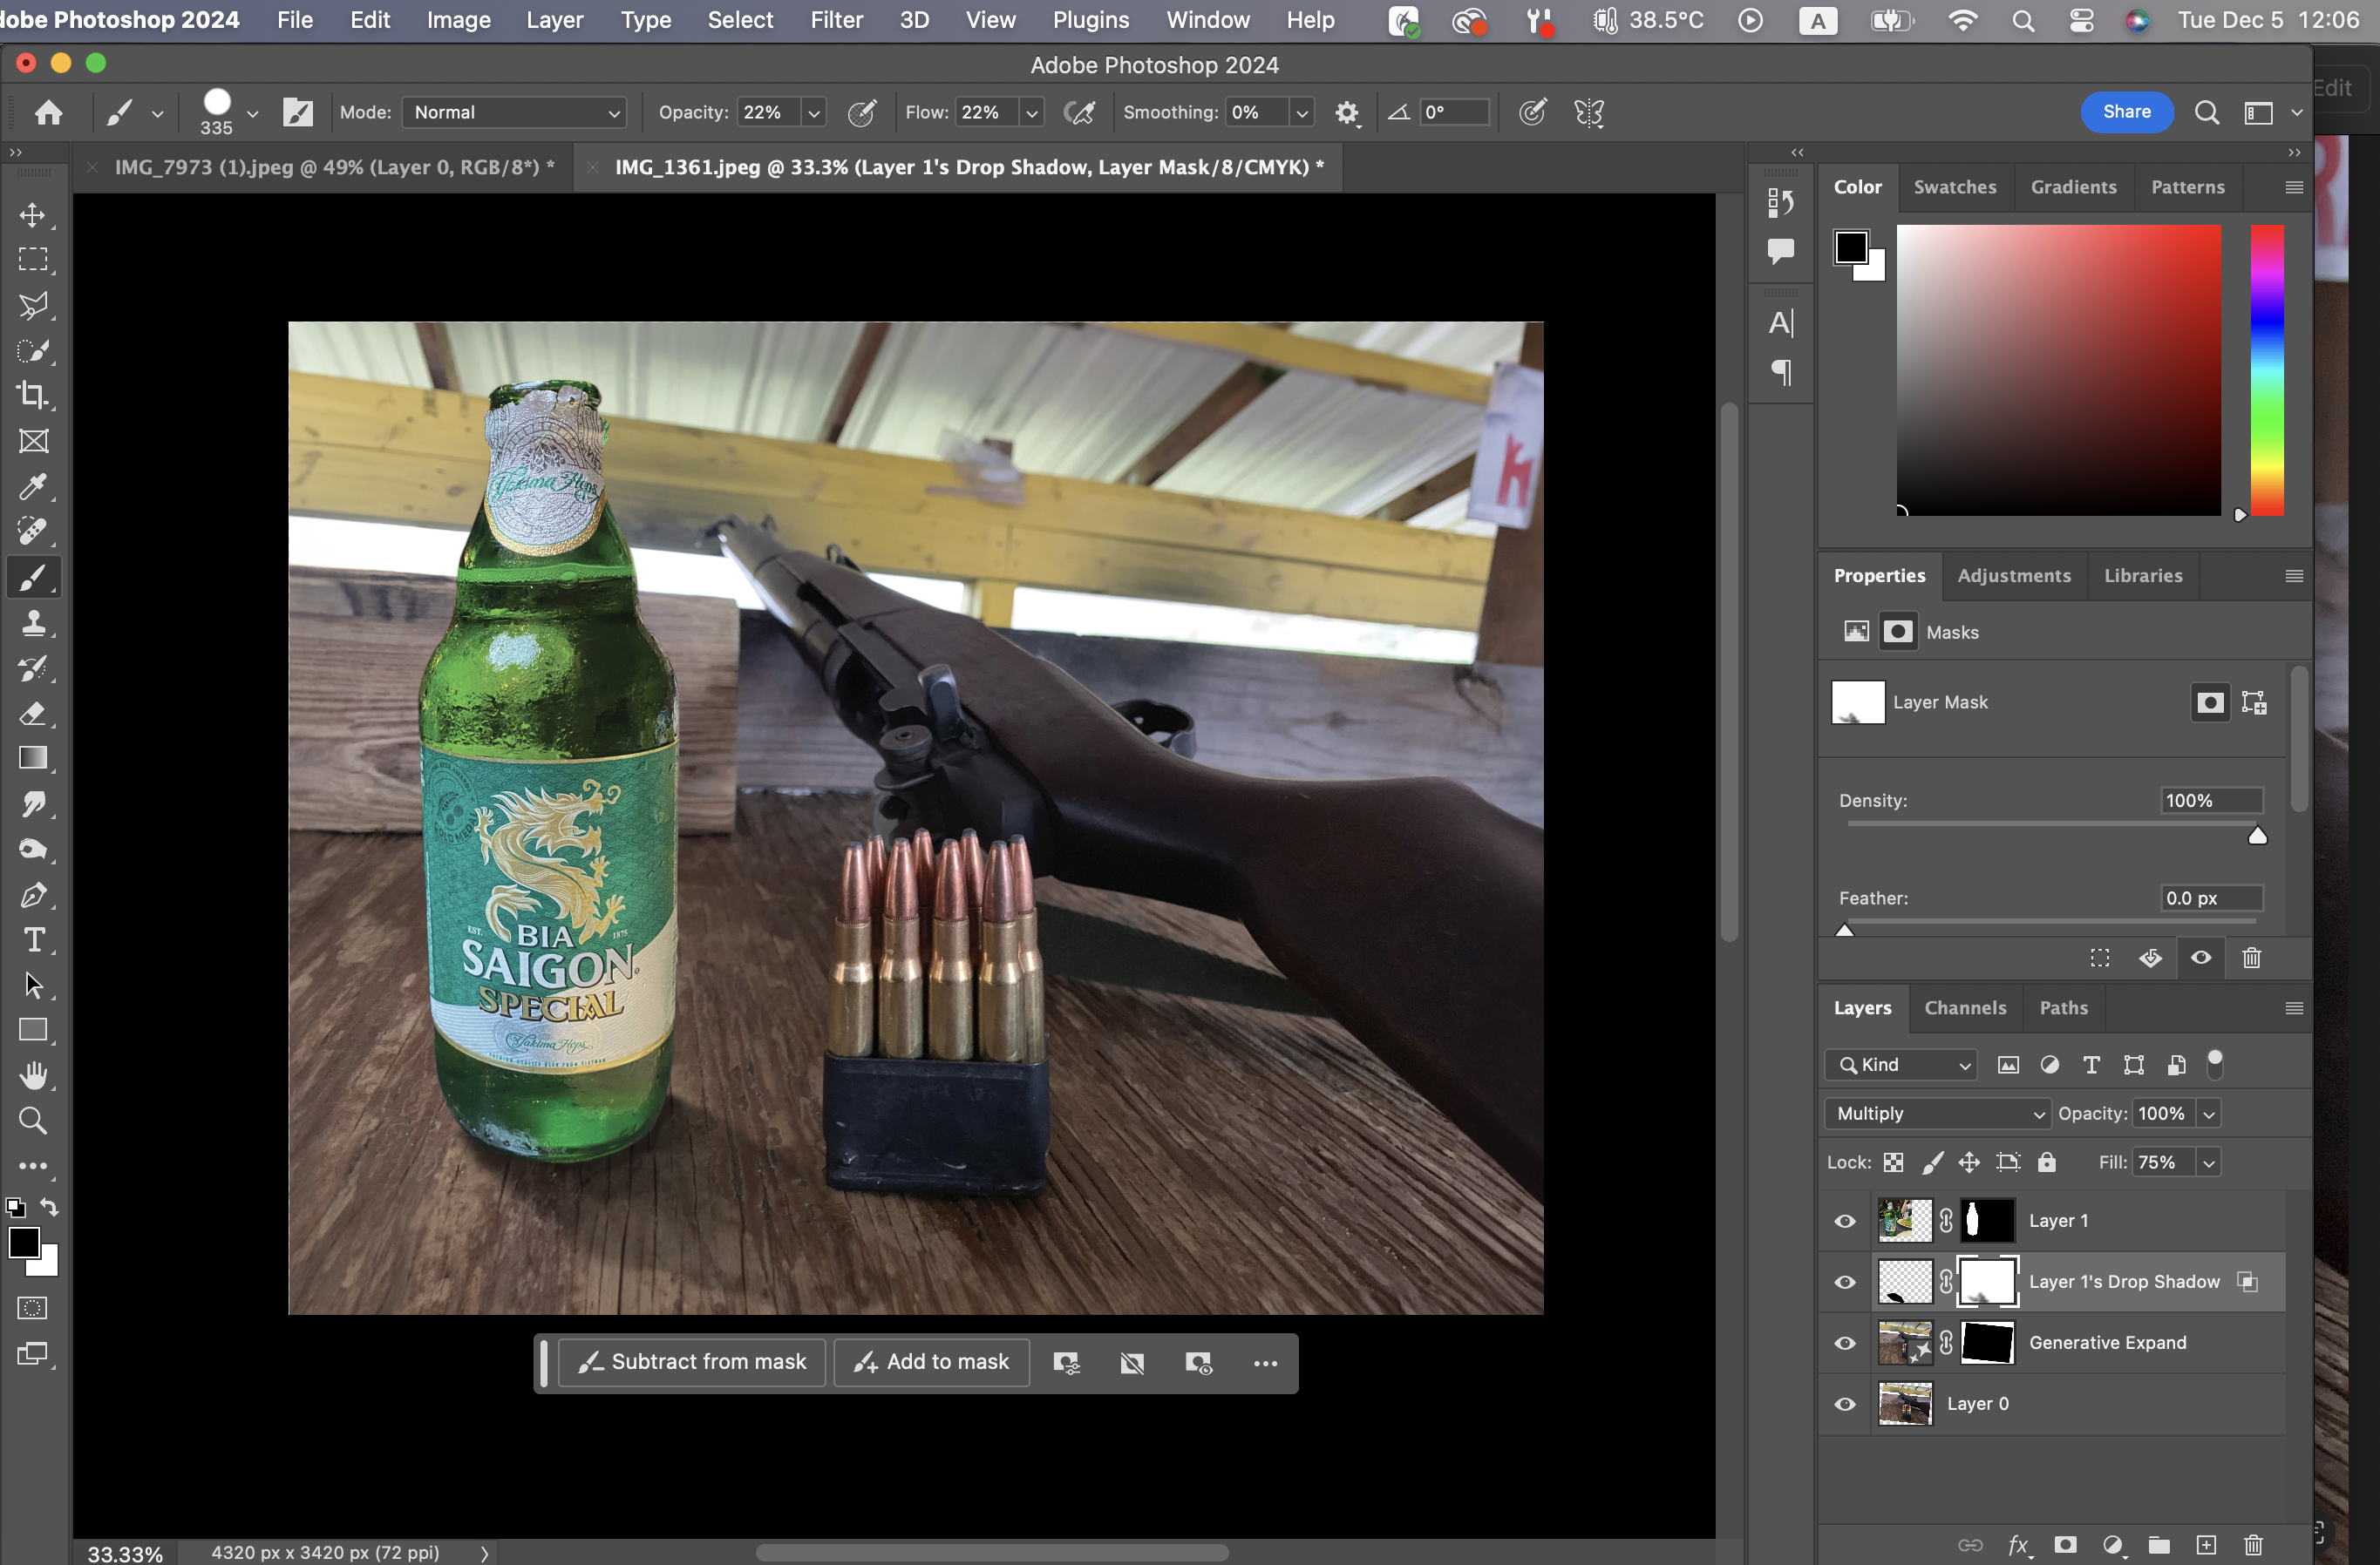This screenshot has height=1565, width=2380.
Task: Expand the brush Mode Normal dropdown
Action: pos(515,113)
